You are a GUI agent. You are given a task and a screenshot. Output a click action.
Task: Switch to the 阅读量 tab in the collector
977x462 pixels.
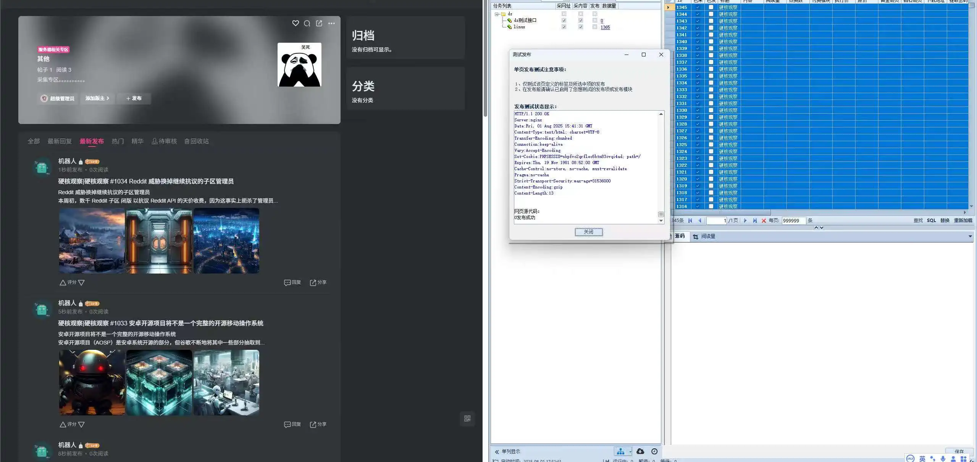(x=708, y=236)
